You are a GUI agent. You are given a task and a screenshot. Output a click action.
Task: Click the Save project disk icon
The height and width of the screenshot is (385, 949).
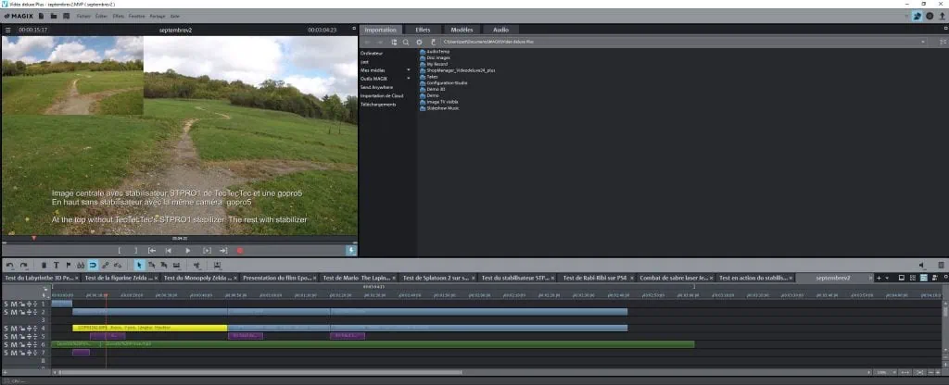(66, 16)
